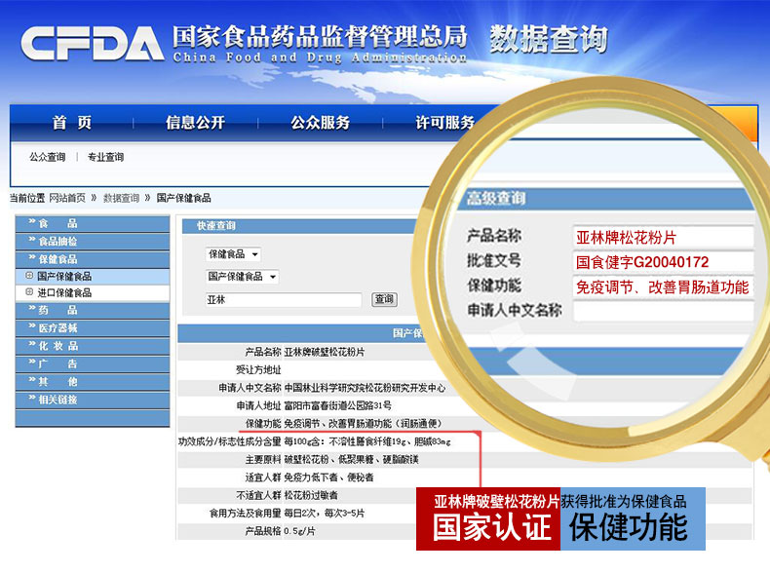The image size is (770, 573).
Task: Select 保健食品 sidebar category
Action: point(93,259)
